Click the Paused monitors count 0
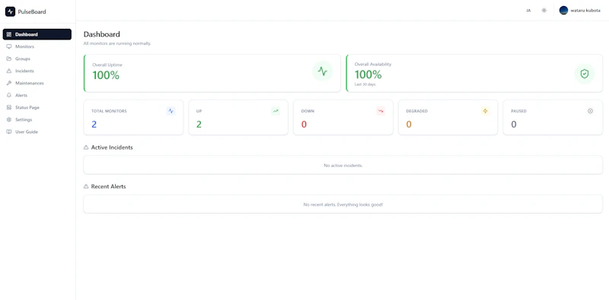This screenshot has width=609, height=300. point(513,125)
